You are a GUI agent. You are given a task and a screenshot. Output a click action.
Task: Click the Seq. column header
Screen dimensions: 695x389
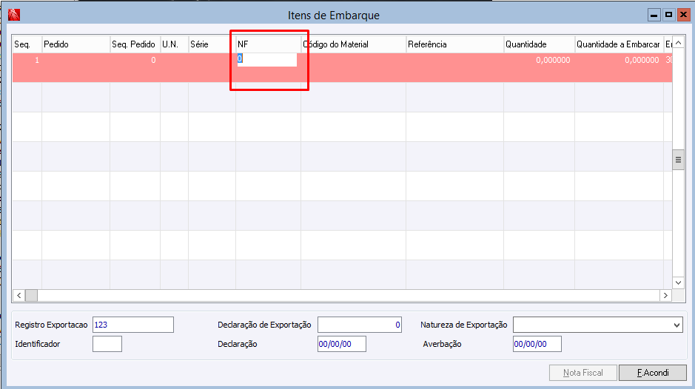pos(27,44)
